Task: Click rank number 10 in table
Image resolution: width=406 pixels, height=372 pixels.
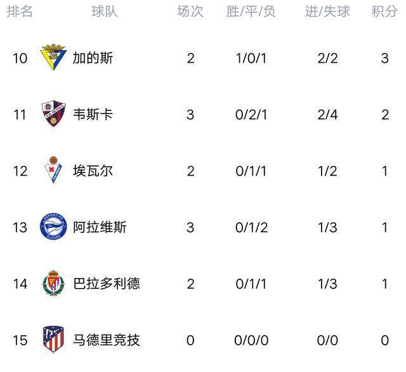Action: click(20, 58)
